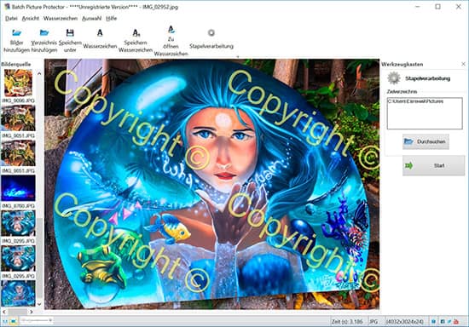Click the Stapelverarbeitung gear in the toolbar
The image size is (469, 327).
click(211, 32)
